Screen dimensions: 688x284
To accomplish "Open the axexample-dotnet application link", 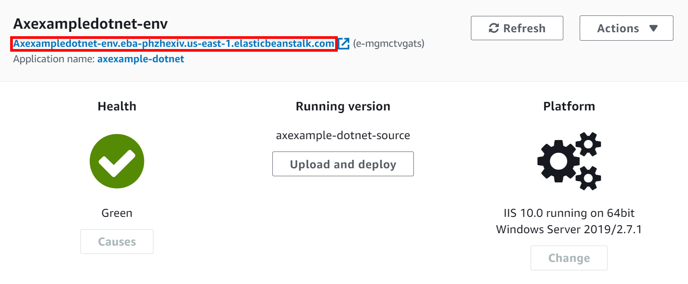I will (x=141, y=59).
